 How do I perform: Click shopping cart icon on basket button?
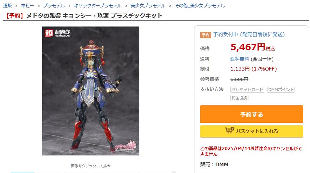coord(229,130)
